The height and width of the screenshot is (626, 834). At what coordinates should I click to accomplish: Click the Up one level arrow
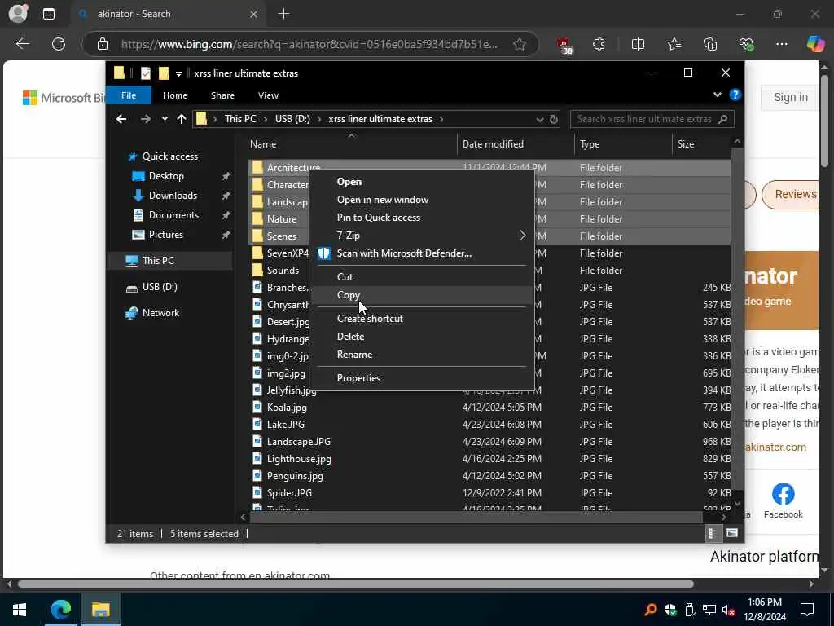pos(182,119)
